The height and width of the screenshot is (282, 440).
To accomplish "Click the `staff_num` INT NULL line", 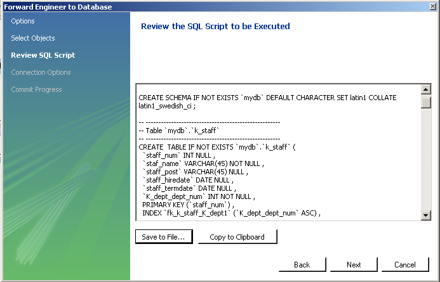I will (x=178, y=155).
